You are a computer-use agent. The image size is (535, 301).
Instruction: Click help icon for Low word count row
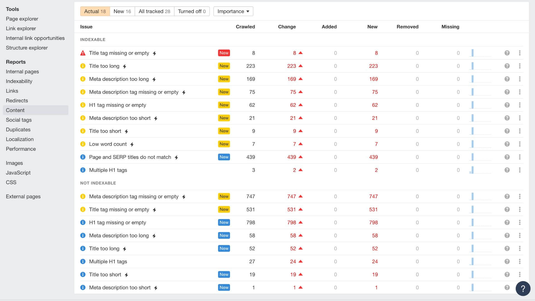click(507, 144)
